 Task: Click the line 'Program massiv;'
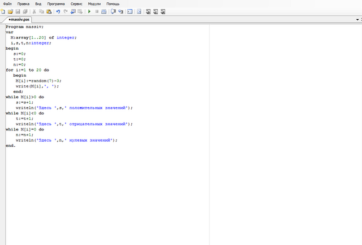pyautogui.click(x=24, y=27)
